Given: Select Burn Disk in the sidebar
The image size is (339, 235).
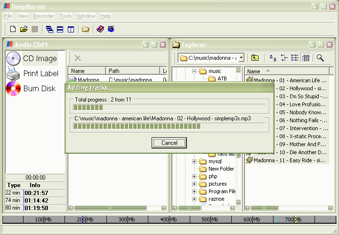Looking at the screenshot, I should (x=39, y=88).
